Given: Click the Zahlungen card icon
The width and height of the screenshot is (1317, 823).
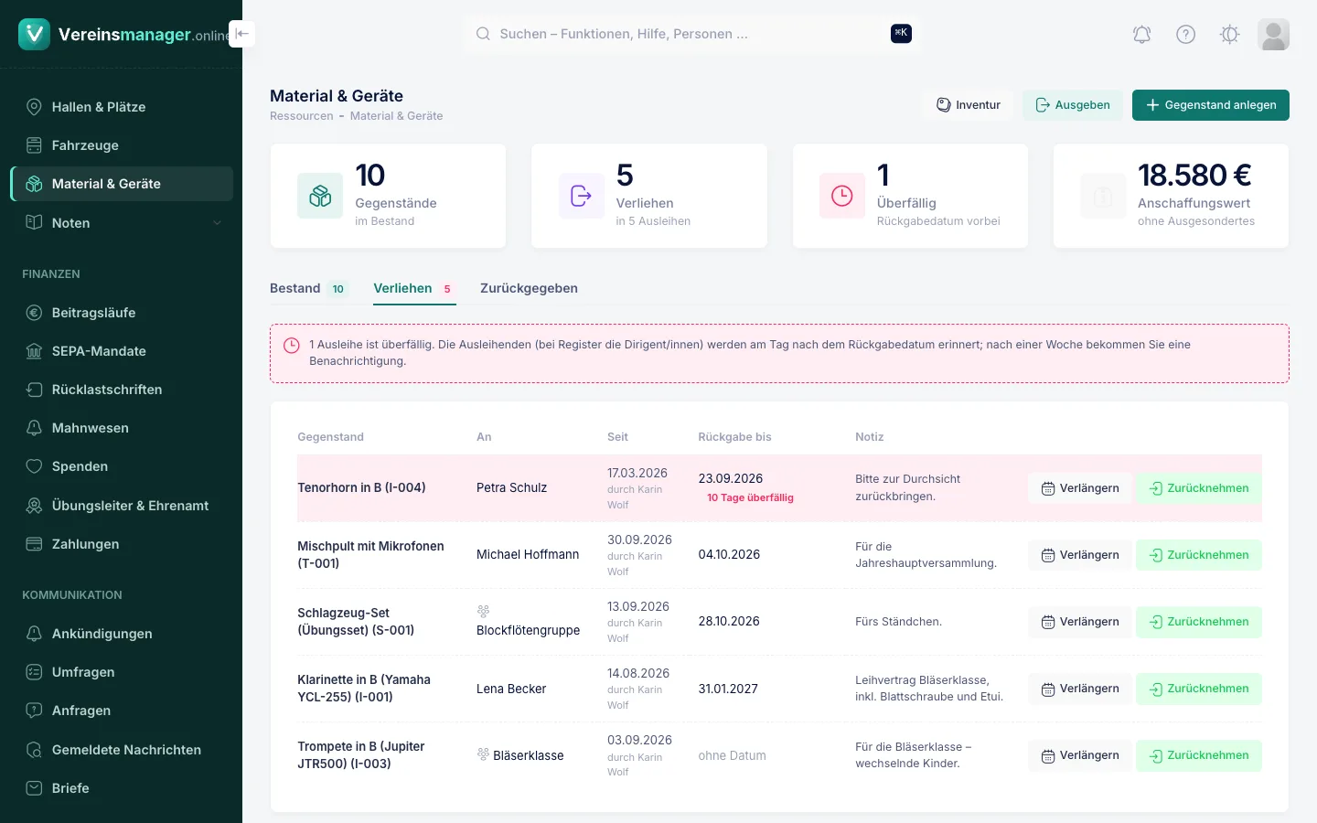Looking at the screenshot, I should click(x=34, y=544).
